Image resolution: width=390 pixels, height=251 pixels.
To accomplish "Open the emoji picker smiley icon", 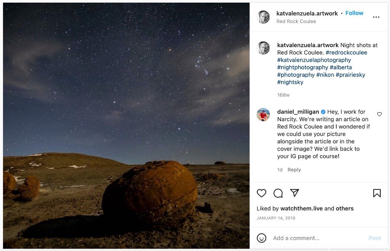I will pos(261,238).
